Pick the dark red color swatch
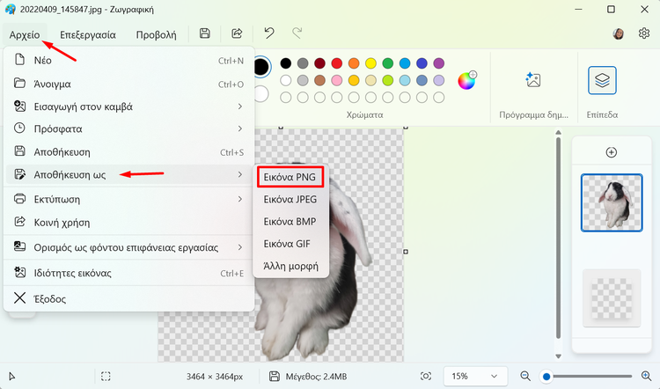Image resolution: width=660 pixels, height=389 pixels. [319, 63]
